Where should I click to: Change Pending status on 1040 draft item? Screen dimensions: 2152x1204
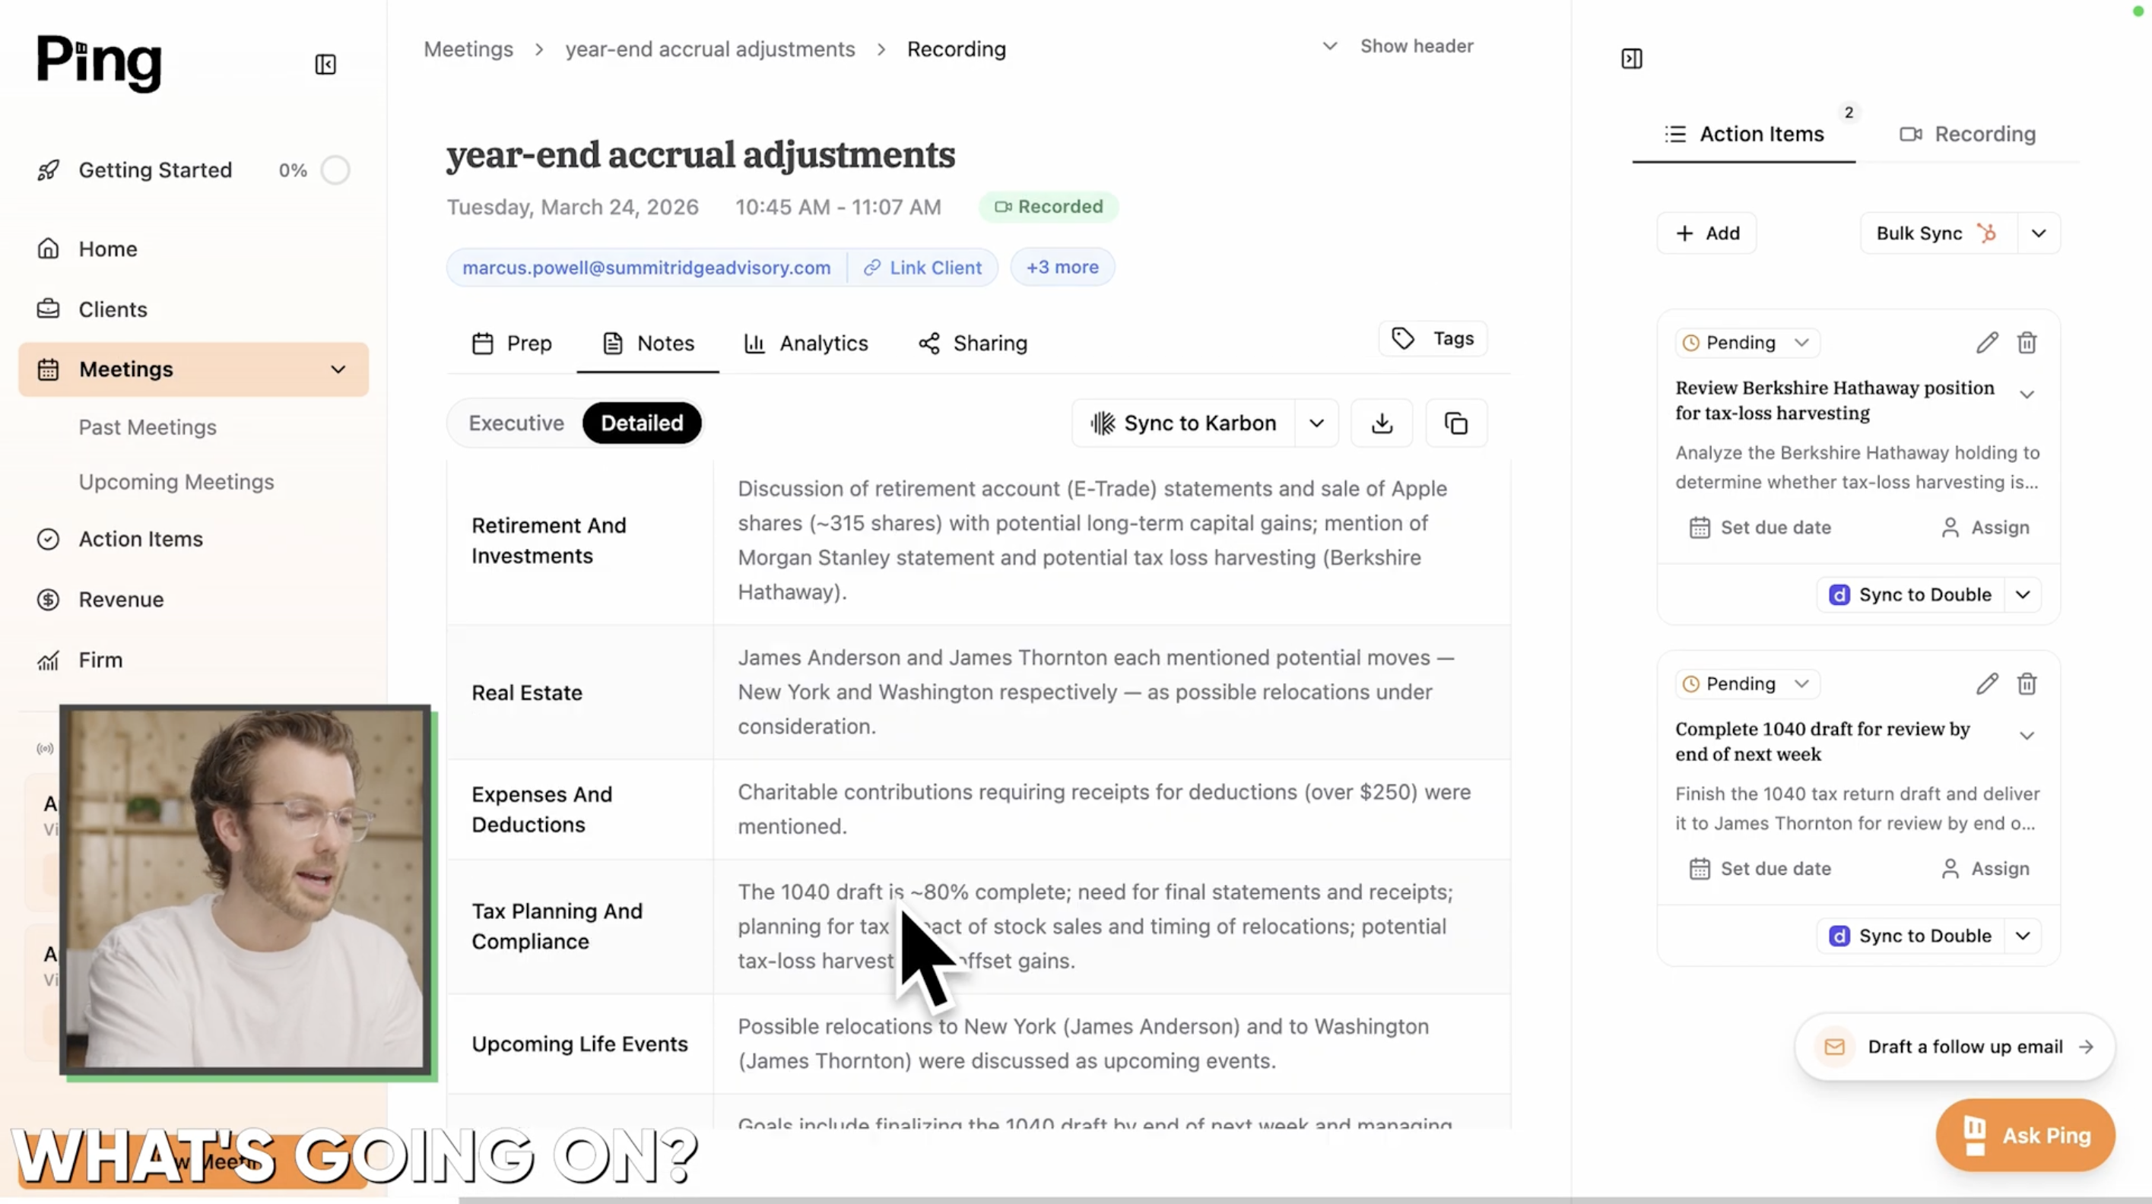(x=1747, y=684)
